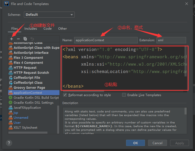Viewport: 195px width, 151px height.
Task: Select "ActionScript Class with Supe" list entry
Action: (34, 48)
